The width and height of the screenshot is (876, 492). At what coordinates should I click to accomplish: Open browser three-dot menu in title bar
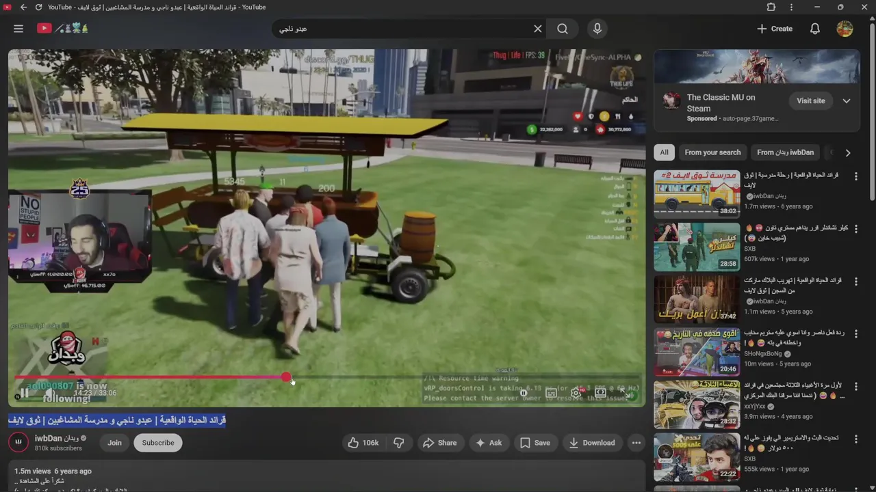(792, 7)
